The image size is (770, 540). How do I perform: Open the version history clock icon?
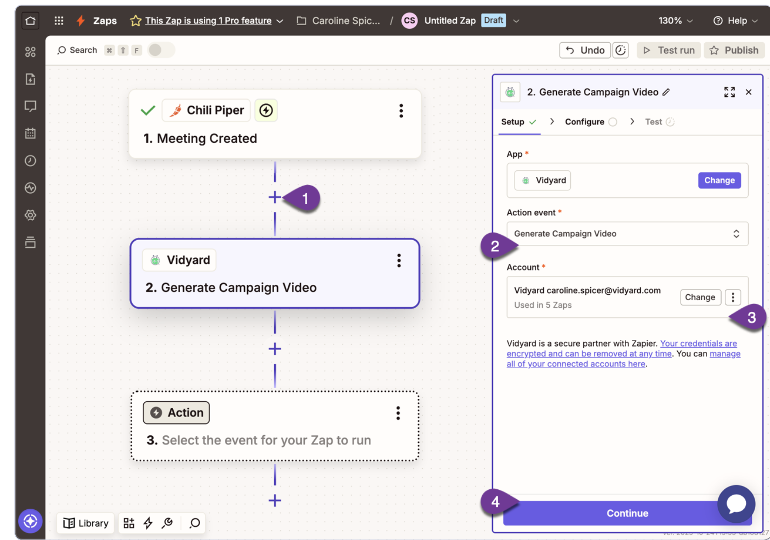(621, 50)
